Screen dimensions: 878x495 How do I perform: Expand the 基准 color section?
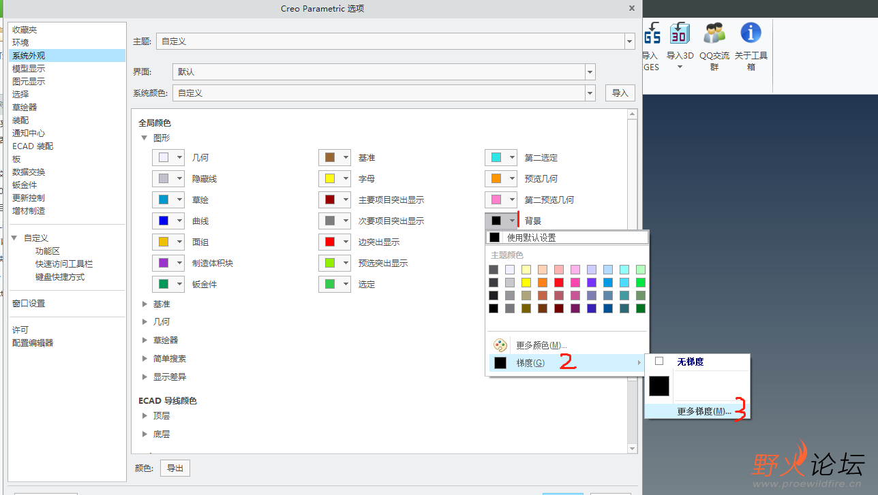(145, 304)
